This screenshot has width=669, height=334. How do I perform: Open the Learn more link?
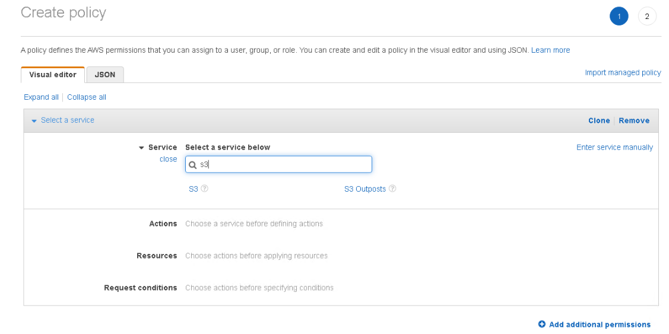pos(550,50)
